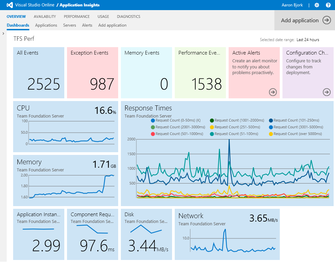The image size is (335, 262).
Task: Click the Help question mark icon
Action: click(x=328, y=5)
